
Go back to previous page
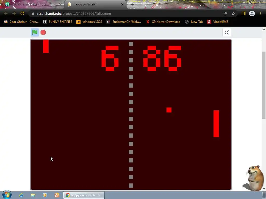click(x=6, y=13)
